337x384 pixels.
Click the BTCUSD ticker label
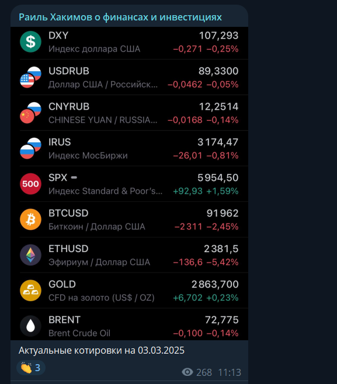pyautogui.click(x=68, y=213)
